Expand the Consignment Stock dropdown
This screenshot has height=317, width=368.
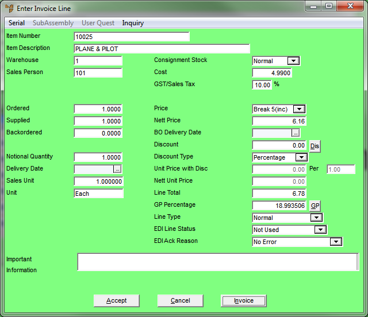coord(293,61)
